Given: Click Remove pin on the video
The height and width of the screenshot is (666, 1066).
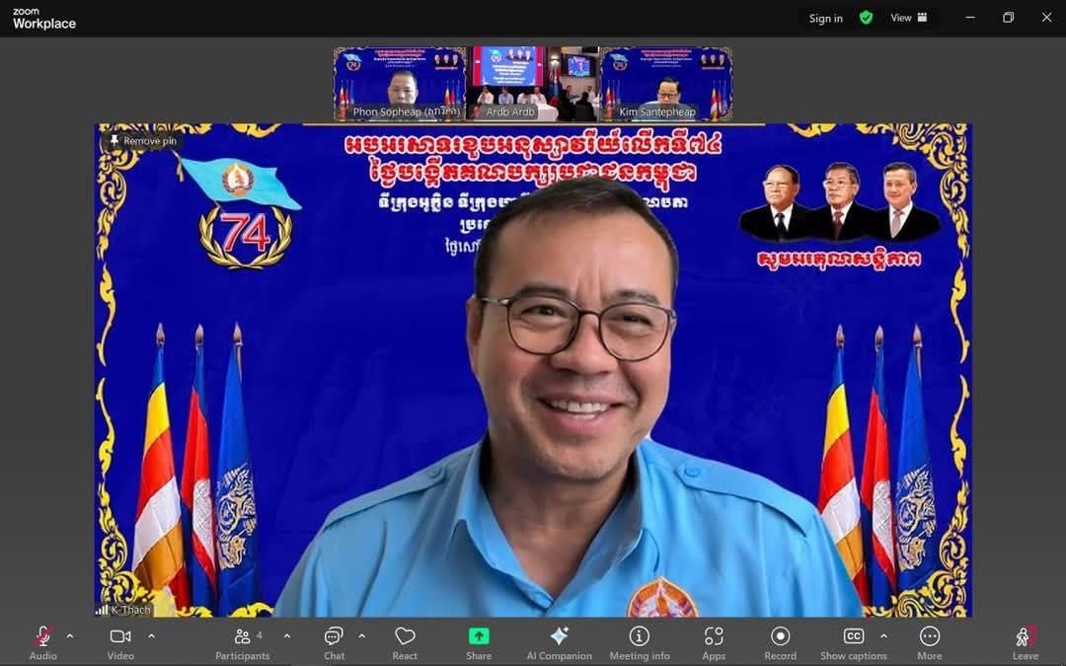Looking at the screenshot, I should tap(144, 141).
